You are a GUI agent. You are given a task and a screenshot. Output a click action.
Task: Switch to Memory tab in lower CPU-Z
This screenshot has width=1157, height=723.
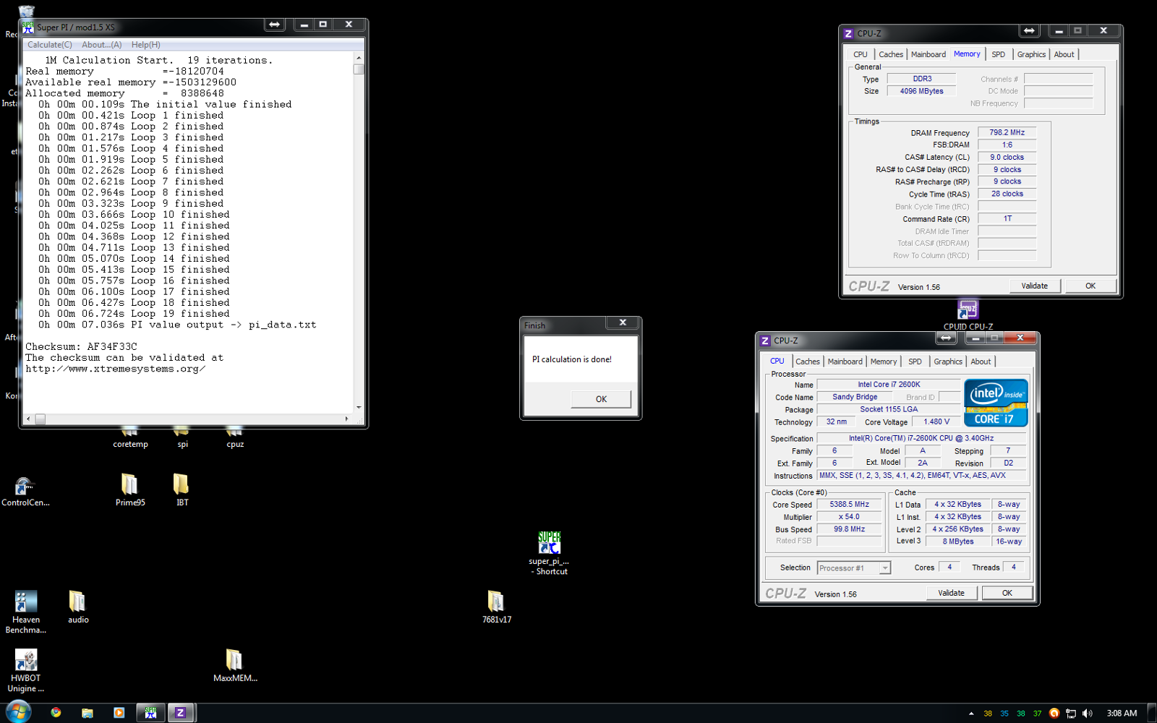[x=884, y=361]
